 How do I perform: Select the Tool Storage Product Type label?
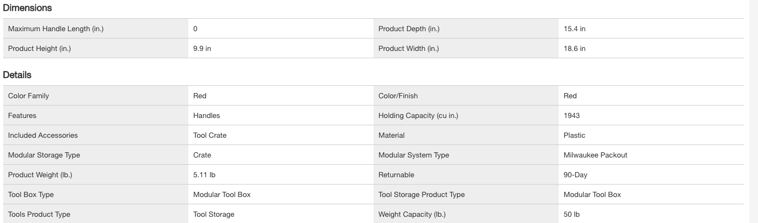pyautogui.click(x=421, y=195)
